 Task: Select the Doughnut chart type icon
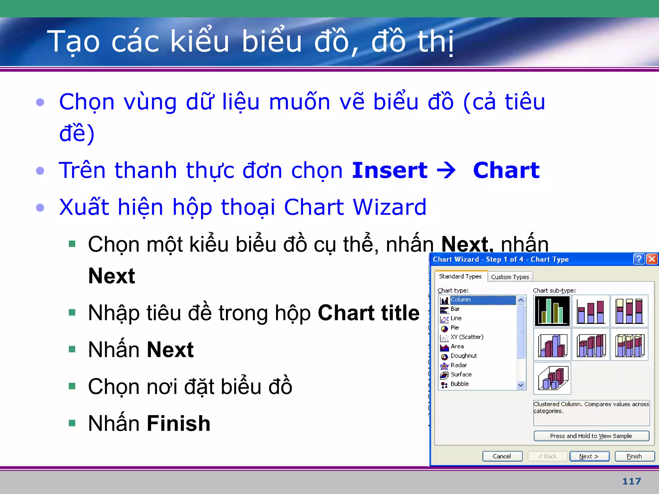point(444,356)
